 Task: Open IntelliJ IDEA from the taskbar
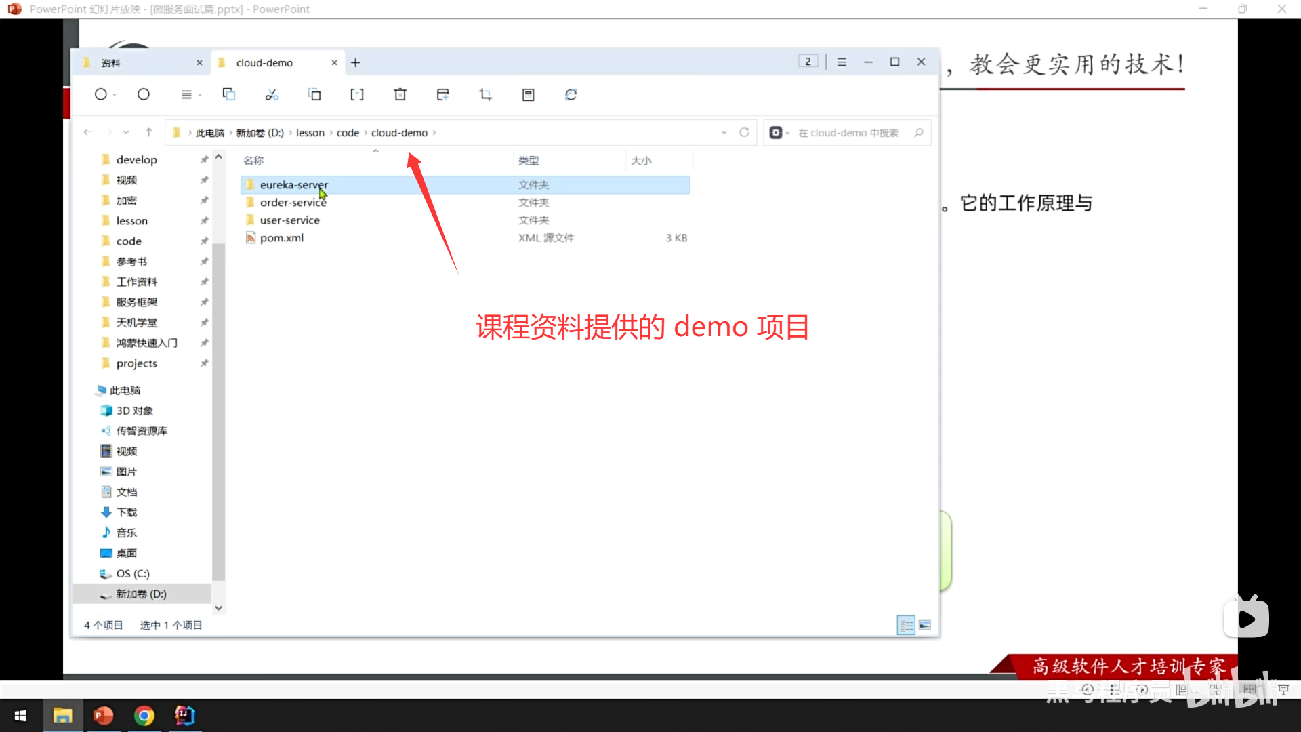(x=184, y=715)
